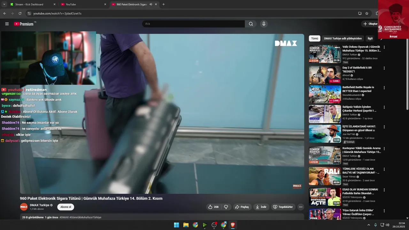This screenshot has height=230, width=409.
Task: Open File Explorer from taskbar
Action: [186, 225]
